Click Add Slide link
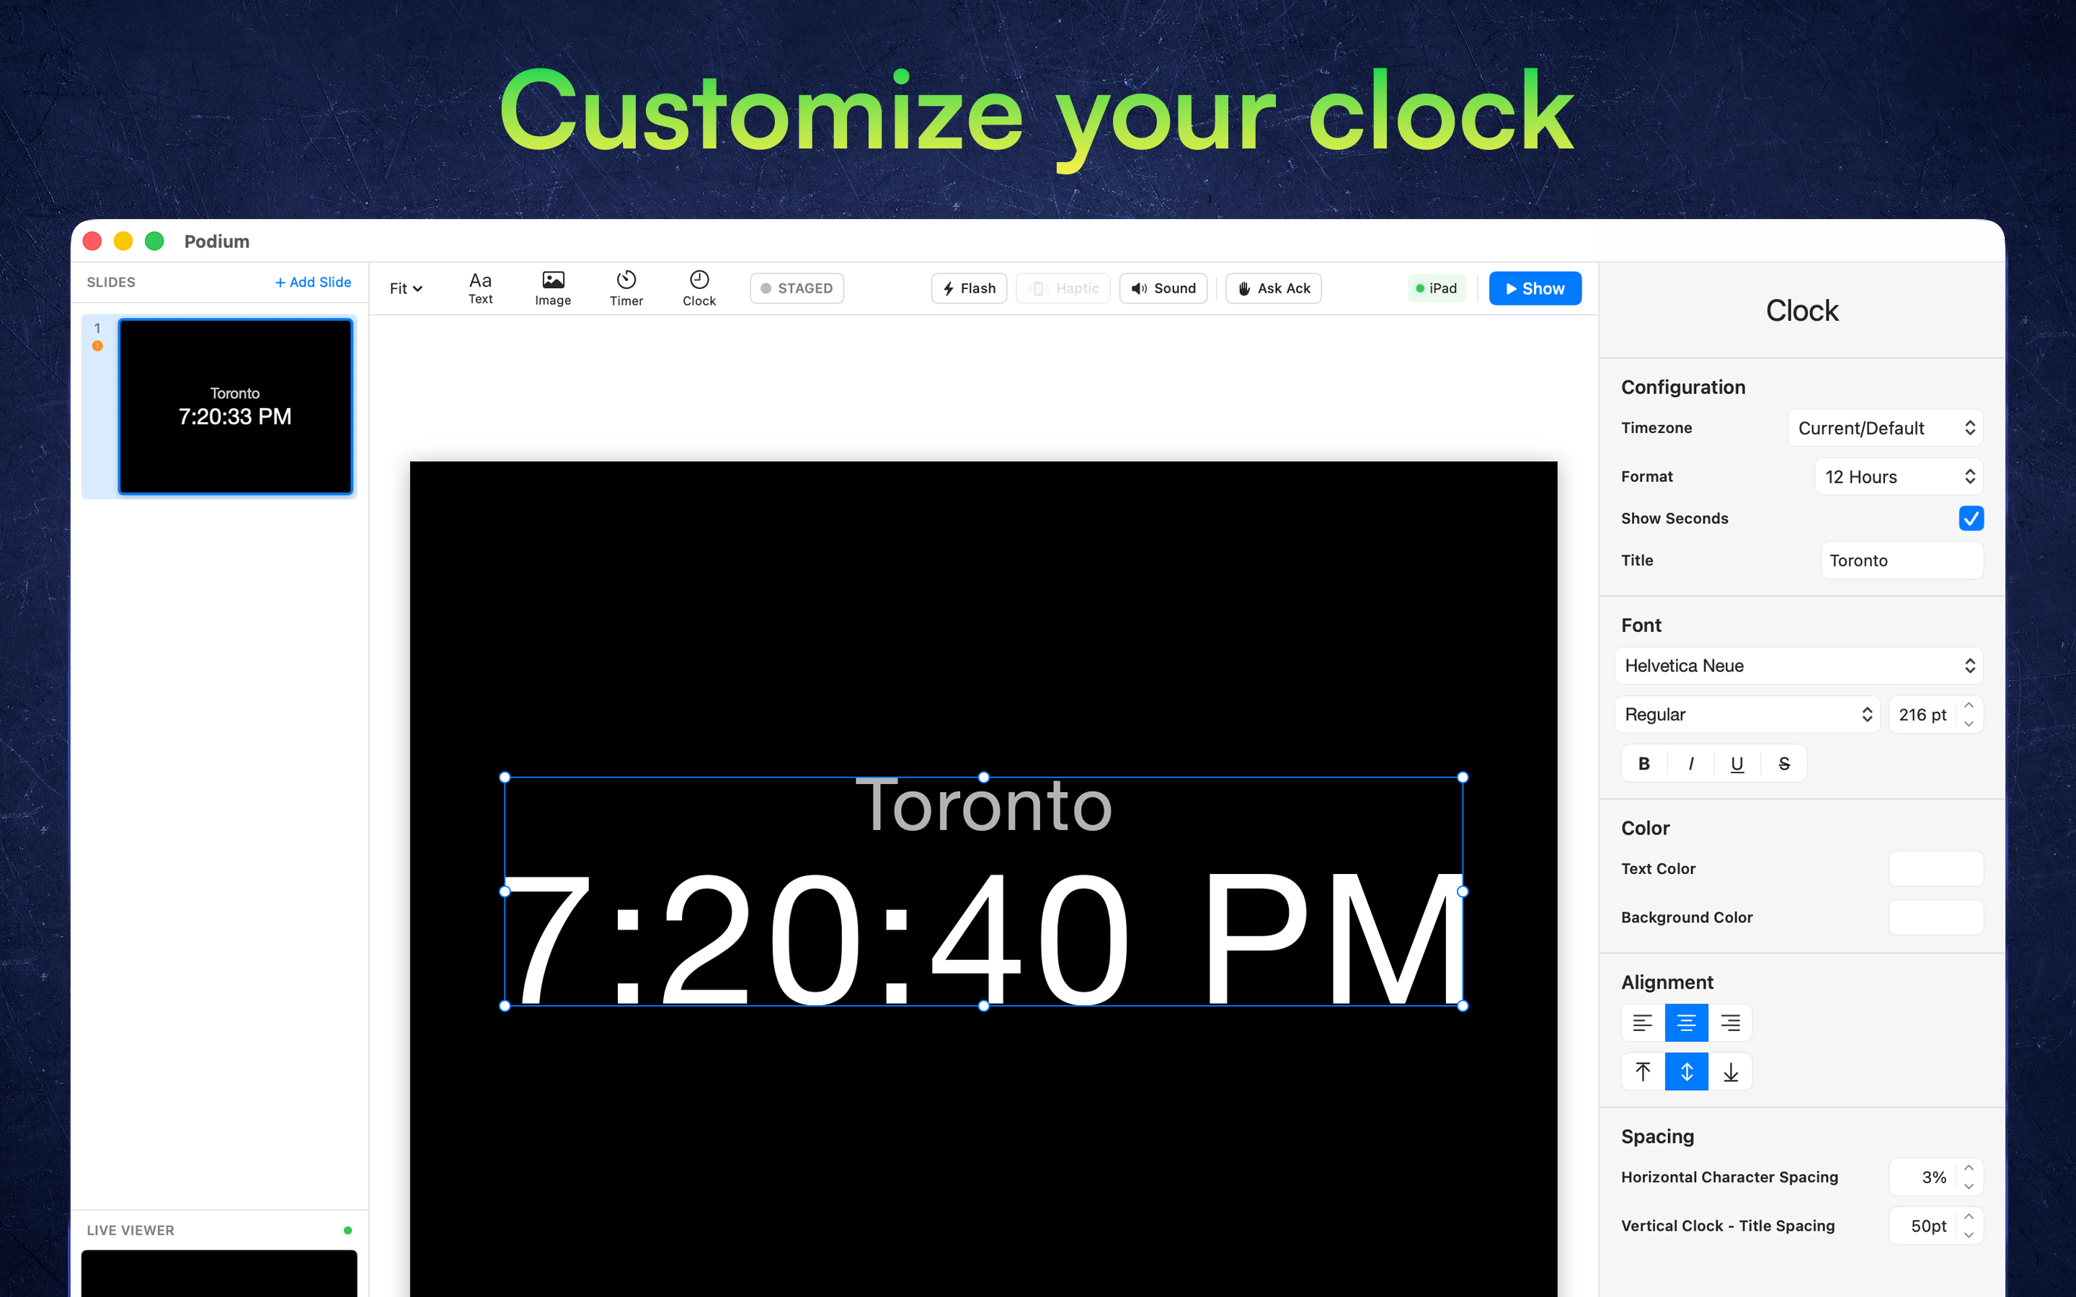Image resolution: width=2076 pixels, height=1297 pixels. (x=313, y=282)
